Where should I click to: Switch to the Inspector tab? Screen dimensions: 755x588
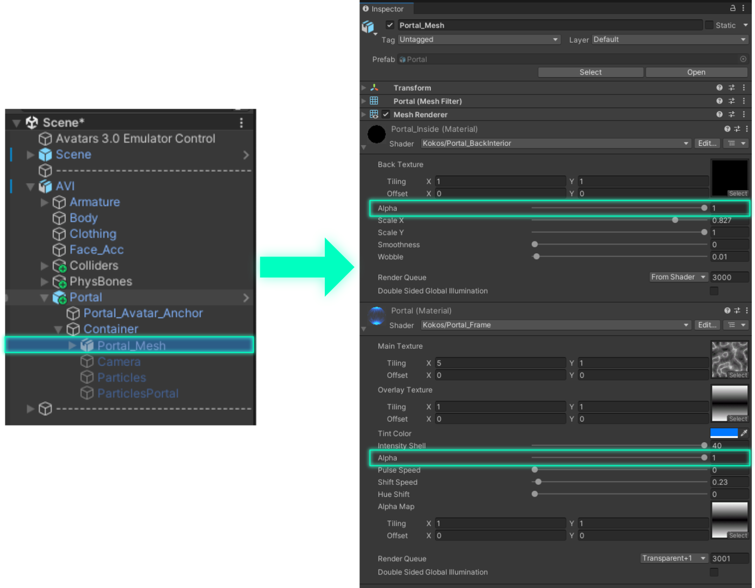(386, 9)
